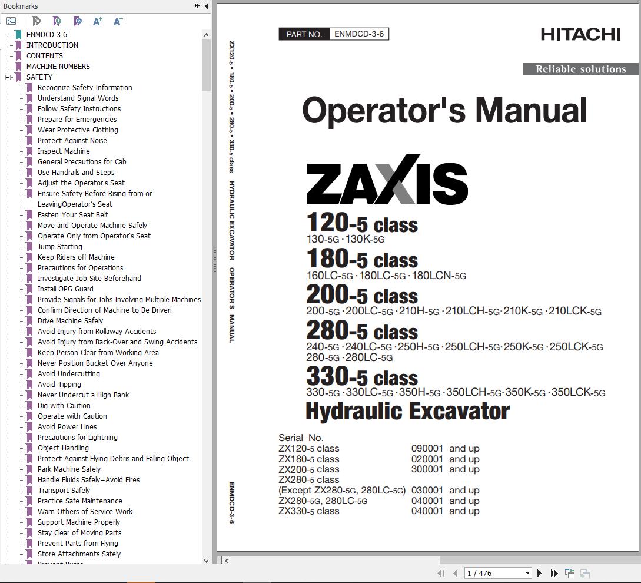The image size is (641, 583).
Task: Go to Understand Signal Words bookmark
Action: point(78,98)
